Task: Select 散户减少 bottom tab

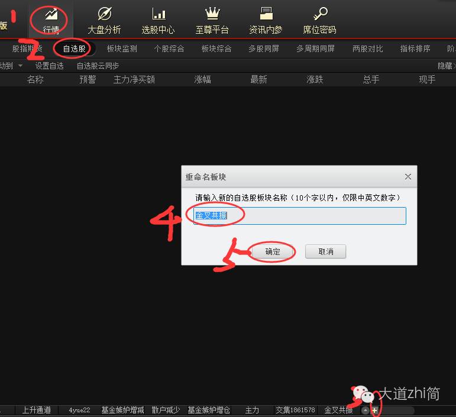Action: 166,410
